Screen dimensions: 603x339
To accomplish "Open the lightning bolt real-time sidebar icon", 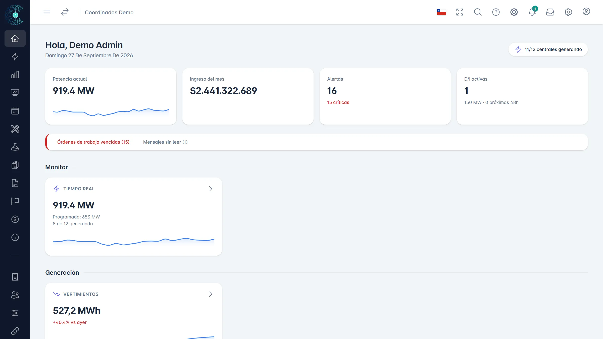I will (x=15, y=56).
